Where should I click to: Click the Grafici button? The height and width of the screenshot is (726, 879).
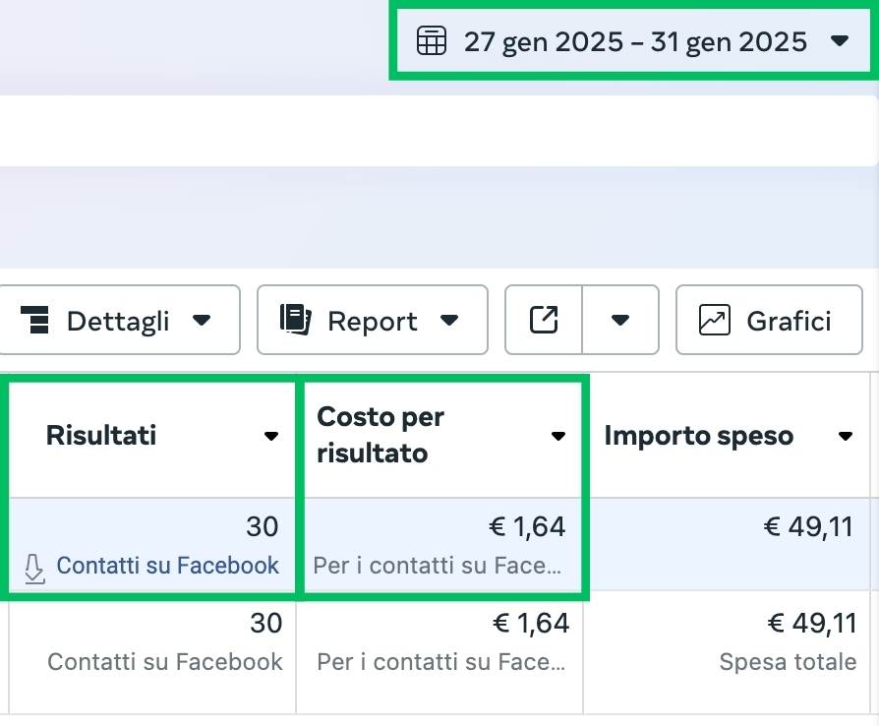point(769,319)
